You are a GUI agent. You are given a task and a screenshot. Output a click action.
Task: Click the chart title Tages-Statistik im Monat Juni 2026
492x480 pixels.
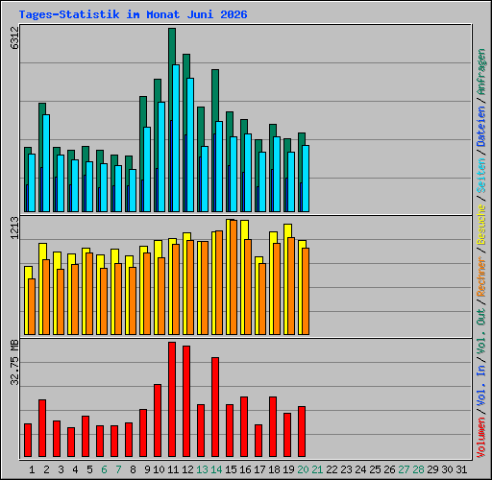point(133,14)
